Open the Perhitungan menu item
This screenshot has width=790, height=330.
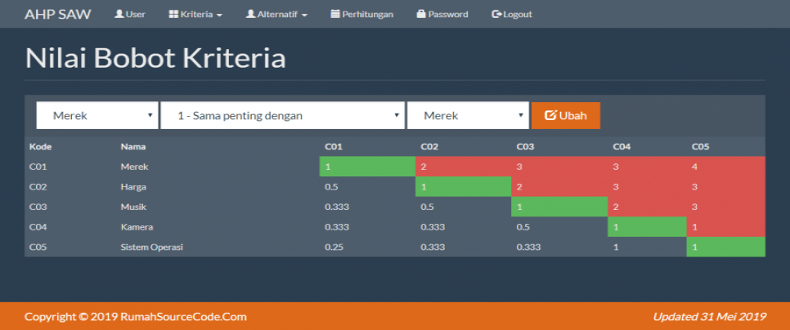coord(361,14)
